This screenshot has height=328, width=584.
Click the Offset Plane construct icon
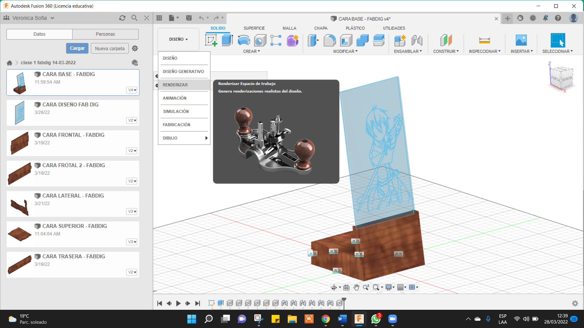446,40
